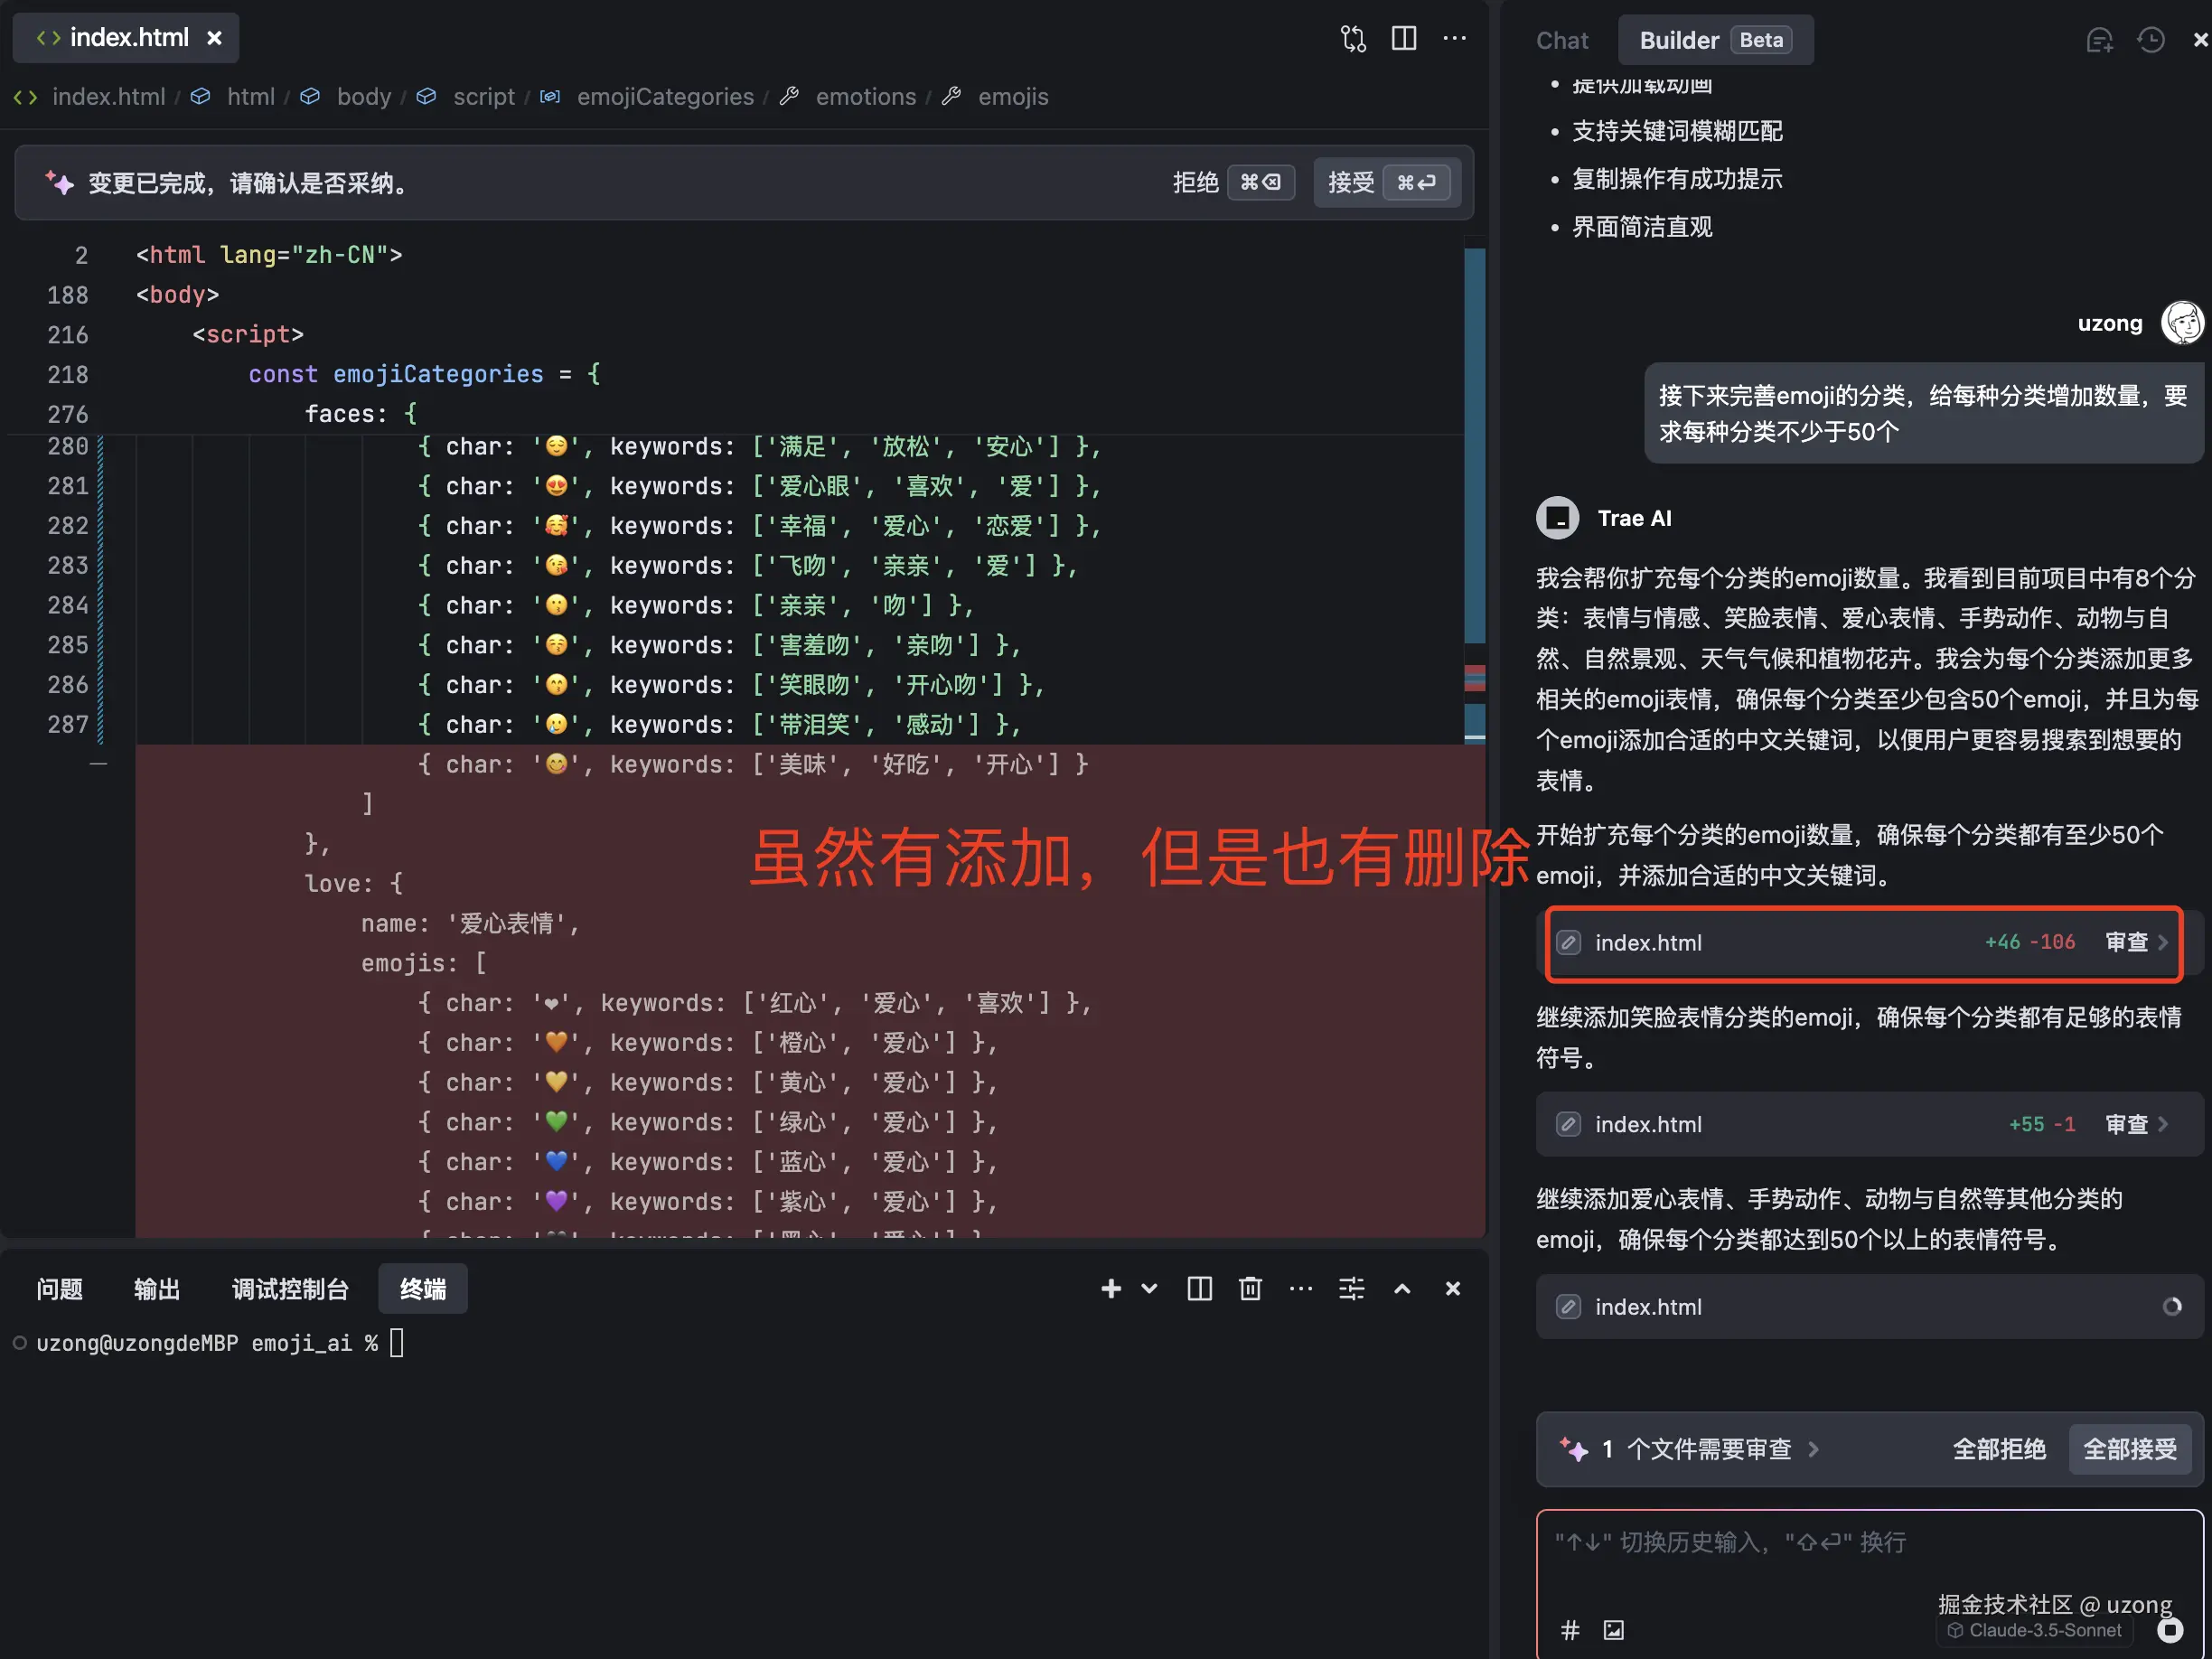The width and height of the screenshot is (2212, 1659).
Task: Kill terminal with the trash icon
Action: pos(1249,1288)
